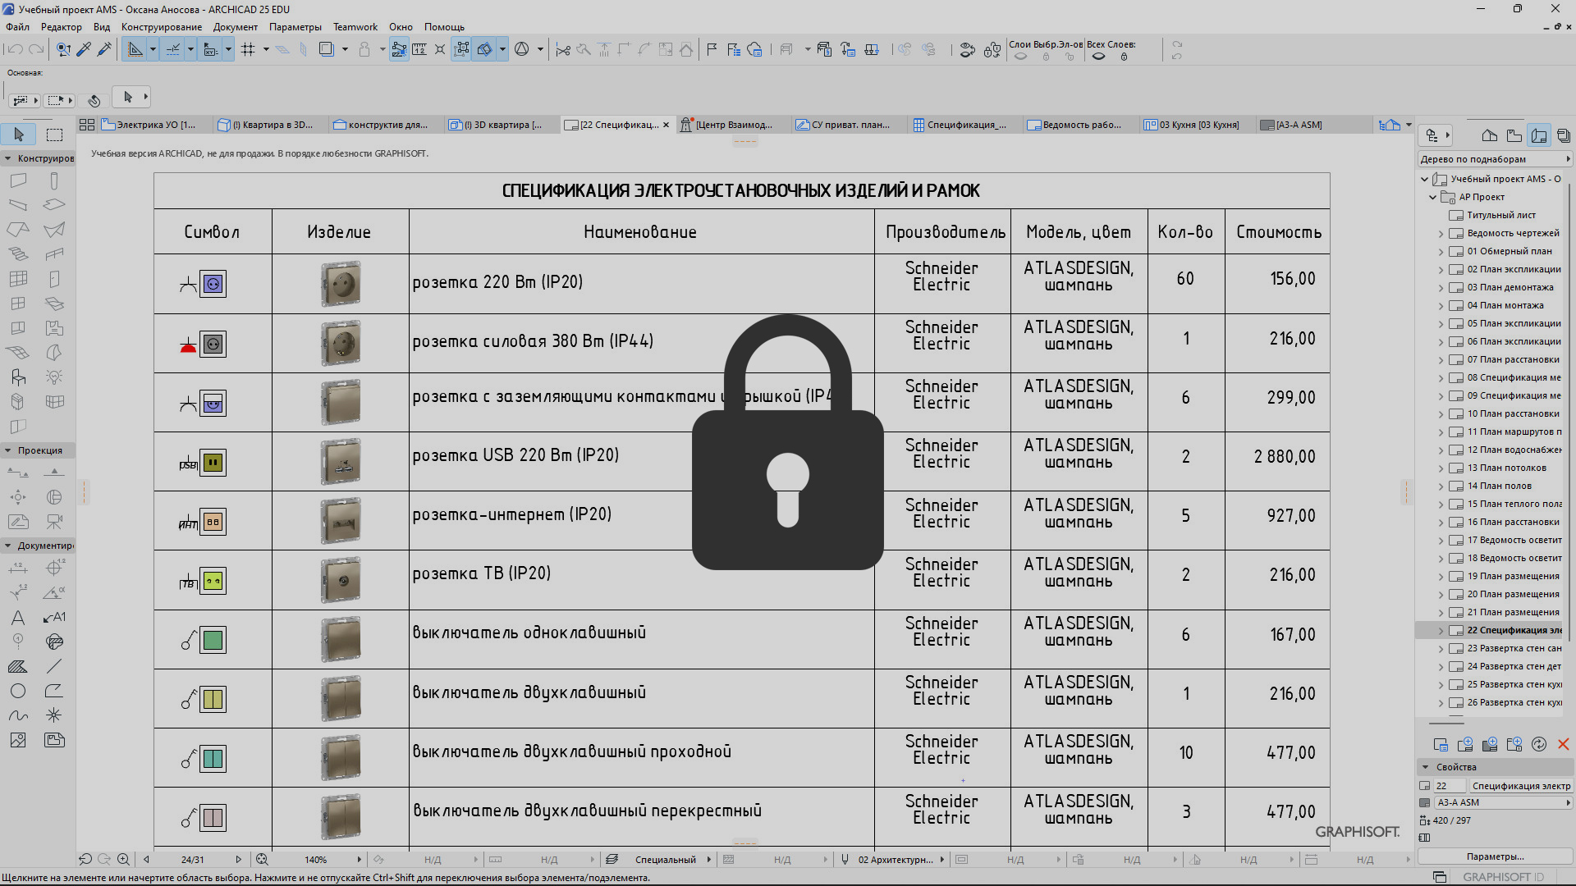Viewport: 1576px width, 886px height.
Task: Click the Find and Select icon
Action: [63, 50]
